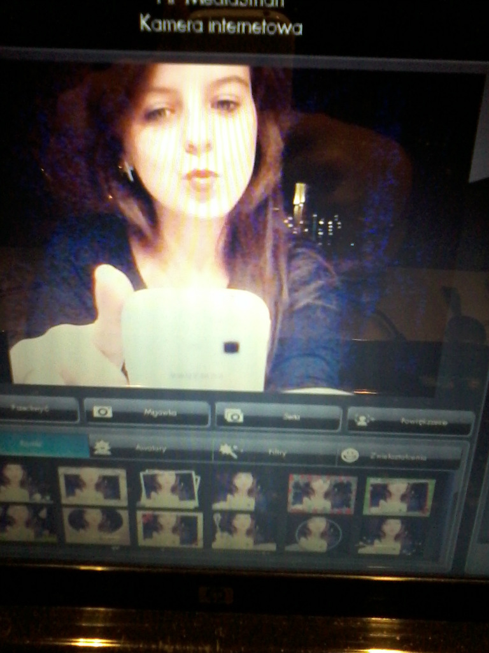
Task: Click the Zniekształcenia smiley icon
Action: [350, 455]
